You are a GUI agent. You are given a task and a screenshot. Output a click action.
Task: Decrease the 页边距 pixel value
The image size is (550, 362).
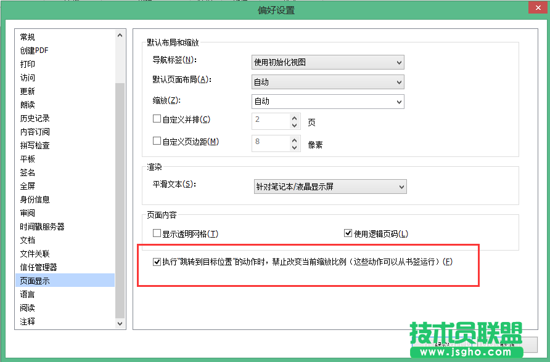(x=295, y=147)
